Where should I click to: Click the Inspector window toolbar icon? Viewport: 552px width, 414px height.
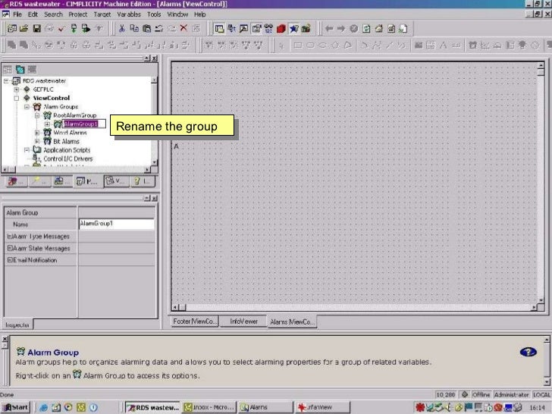[x=256, y=29]
